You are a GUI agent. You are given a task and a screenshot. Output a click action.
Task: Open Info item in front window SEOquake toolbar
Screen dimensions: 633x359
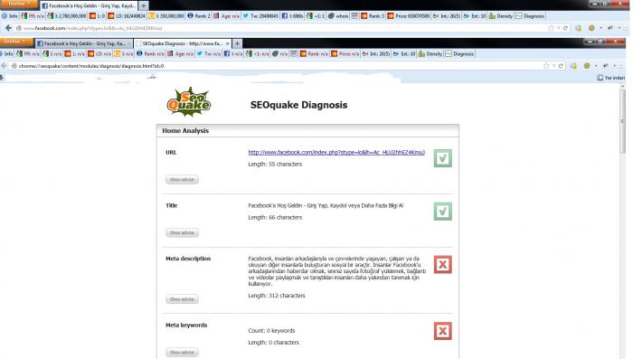pyautogui.click(x=7, y=53)
